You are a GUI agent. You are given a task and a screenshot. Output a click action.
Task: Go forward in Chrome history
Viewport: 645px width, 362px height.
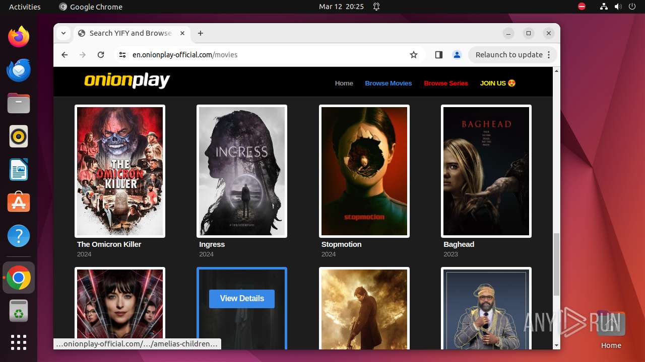pyautogui.click(x=83, y=55)
